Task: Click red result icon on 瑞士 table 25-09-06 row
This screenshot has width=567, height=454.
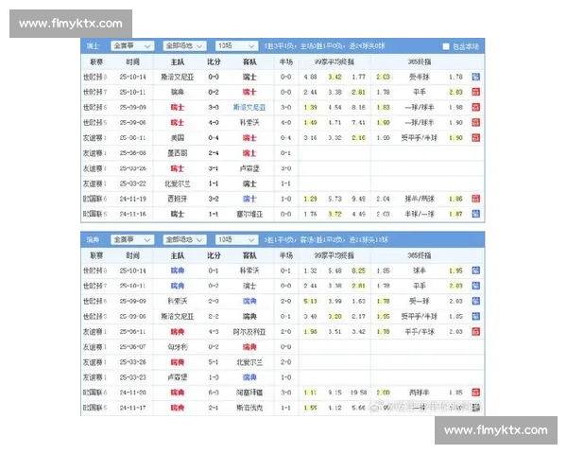Action: point(476,122)
